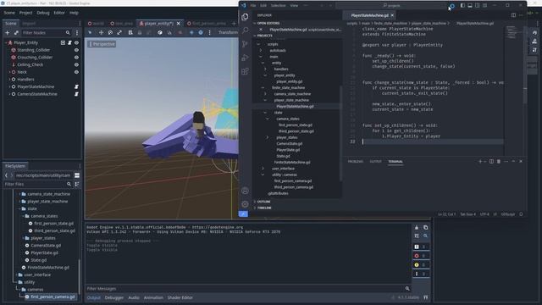
Task: Expand the PlayerStateMachine node in Scene tree
Action: point(9,86)
